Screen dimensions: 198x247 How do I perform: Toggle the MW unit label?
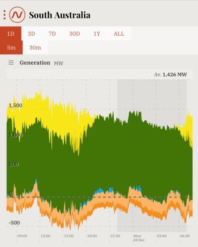pyautogui.click(x=58, y=63)
